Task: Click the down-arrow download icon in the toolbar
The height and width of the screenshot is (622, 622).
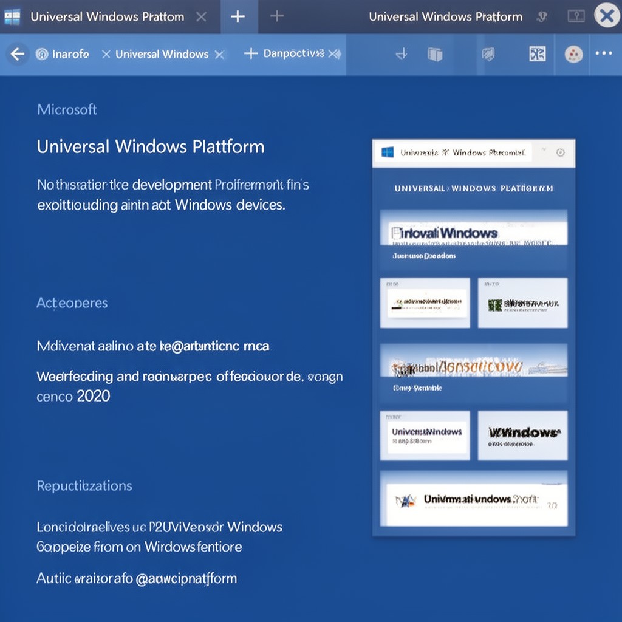Action: click(402, 53)
